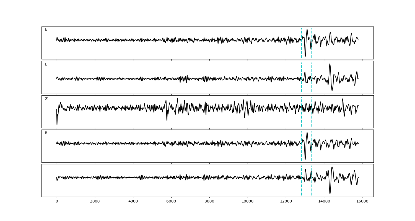Click the 10000 x-axis tick label

click(x=248, y=201)
